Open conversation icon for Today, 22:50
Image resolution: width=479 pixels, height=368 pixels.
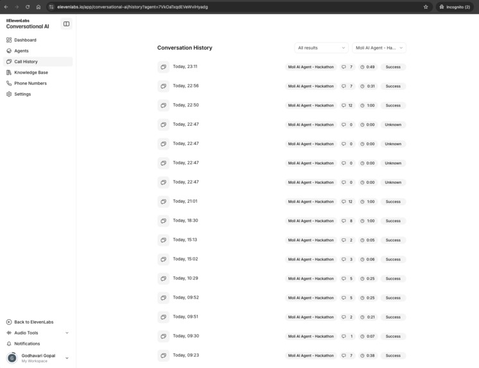pos(164,105)
